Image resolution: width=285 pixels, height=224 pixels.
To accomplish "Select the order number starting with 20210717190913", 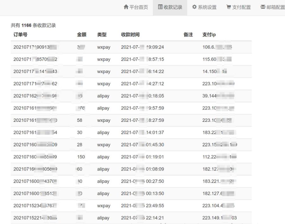I will coord(37,47).
